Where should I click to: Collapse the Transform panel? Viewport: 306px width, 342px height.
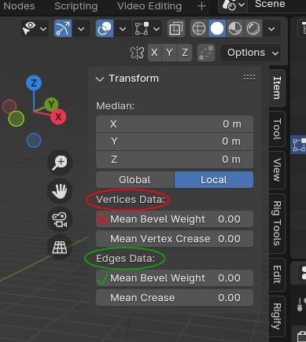tap(100, 79)
